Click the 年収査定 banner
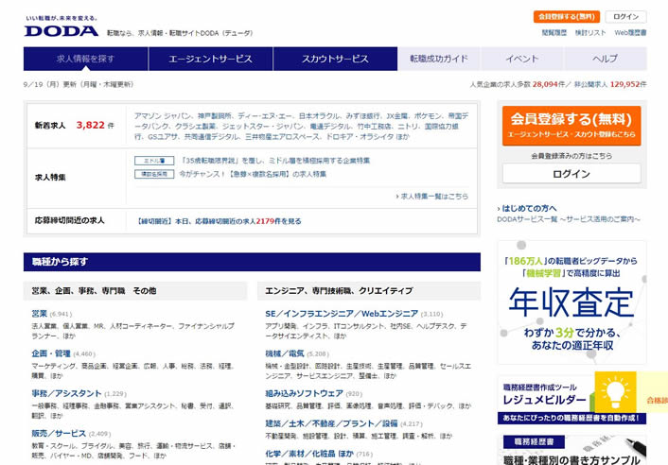 [571, 302]
